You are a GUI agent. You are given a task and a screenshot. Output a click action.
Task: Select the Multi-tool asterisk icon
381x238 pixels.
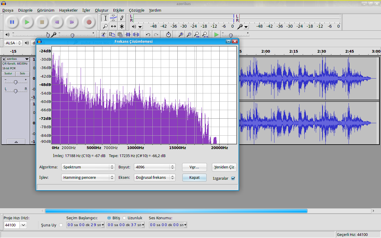(121, 26)
